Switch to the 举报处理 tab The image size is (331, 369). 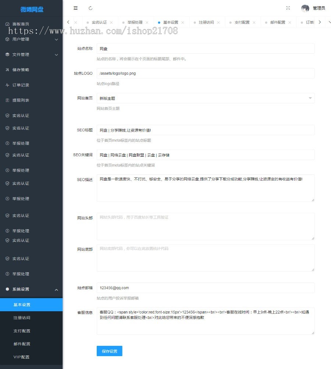point(135,22)
